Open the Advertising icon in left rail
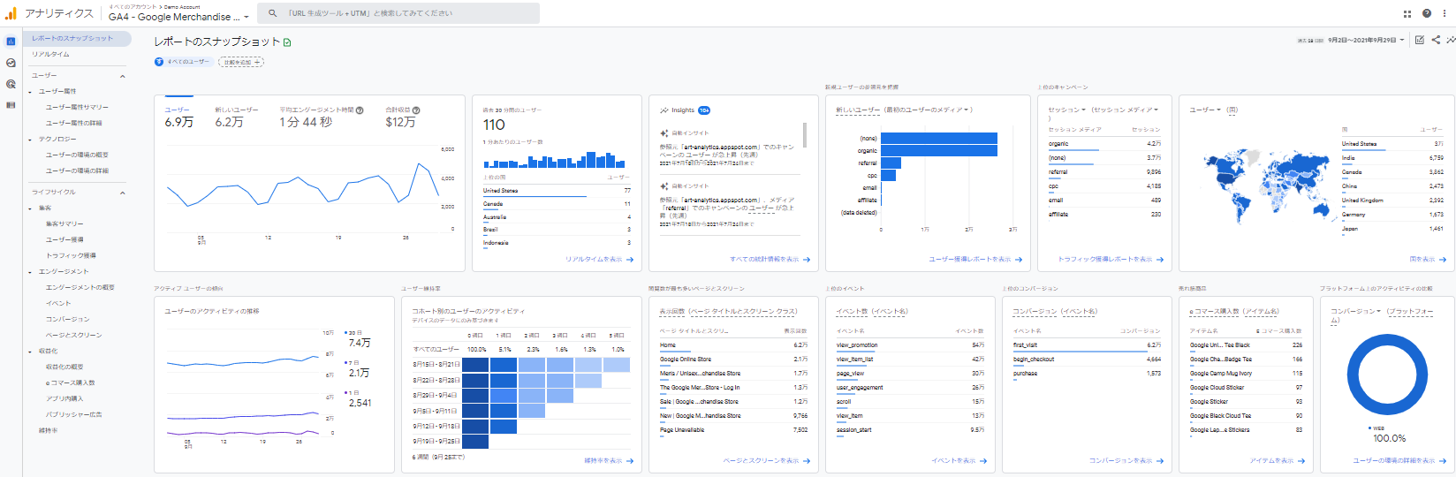The height and width of the screenshot is (477, 1456). tap(11, 84)
